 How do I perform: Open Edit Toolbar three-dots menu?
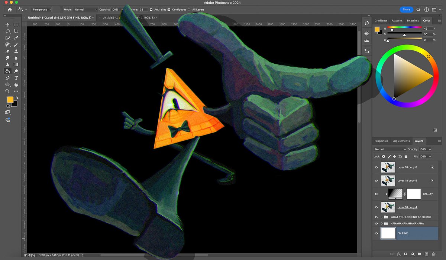16,91
